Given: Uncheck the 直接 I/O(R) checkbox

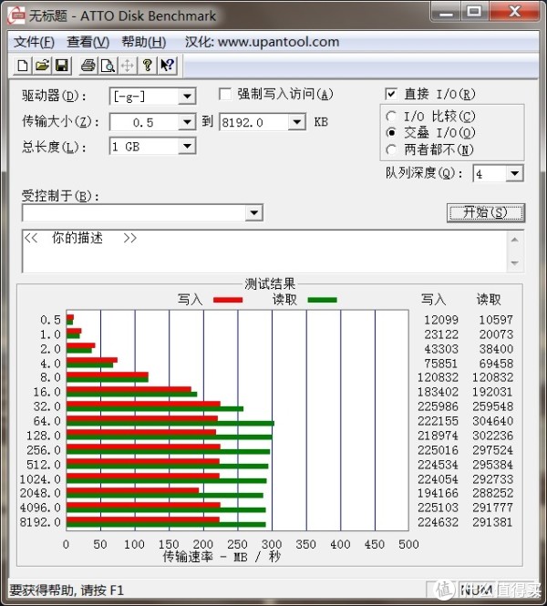Looking at the screenshot, I should (391, 94).
